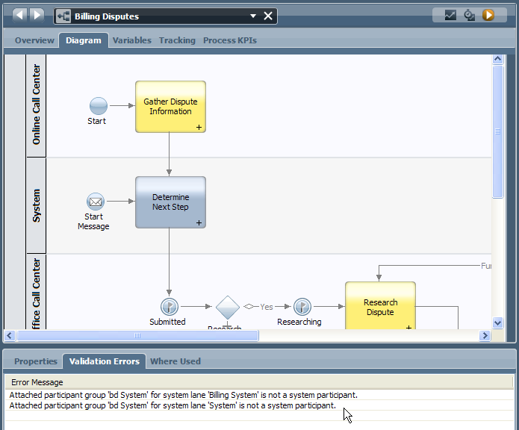The image size is (519, 430).
Task: Click the Yes sequence flow label
Action: click(266, 307)
